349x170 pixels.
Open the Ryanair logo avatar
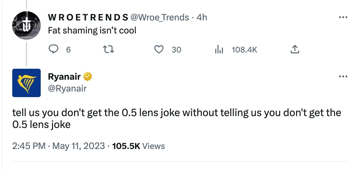(26, 83)
